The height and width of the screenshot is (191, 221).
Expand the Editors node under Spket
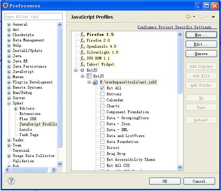click(15, 109)
